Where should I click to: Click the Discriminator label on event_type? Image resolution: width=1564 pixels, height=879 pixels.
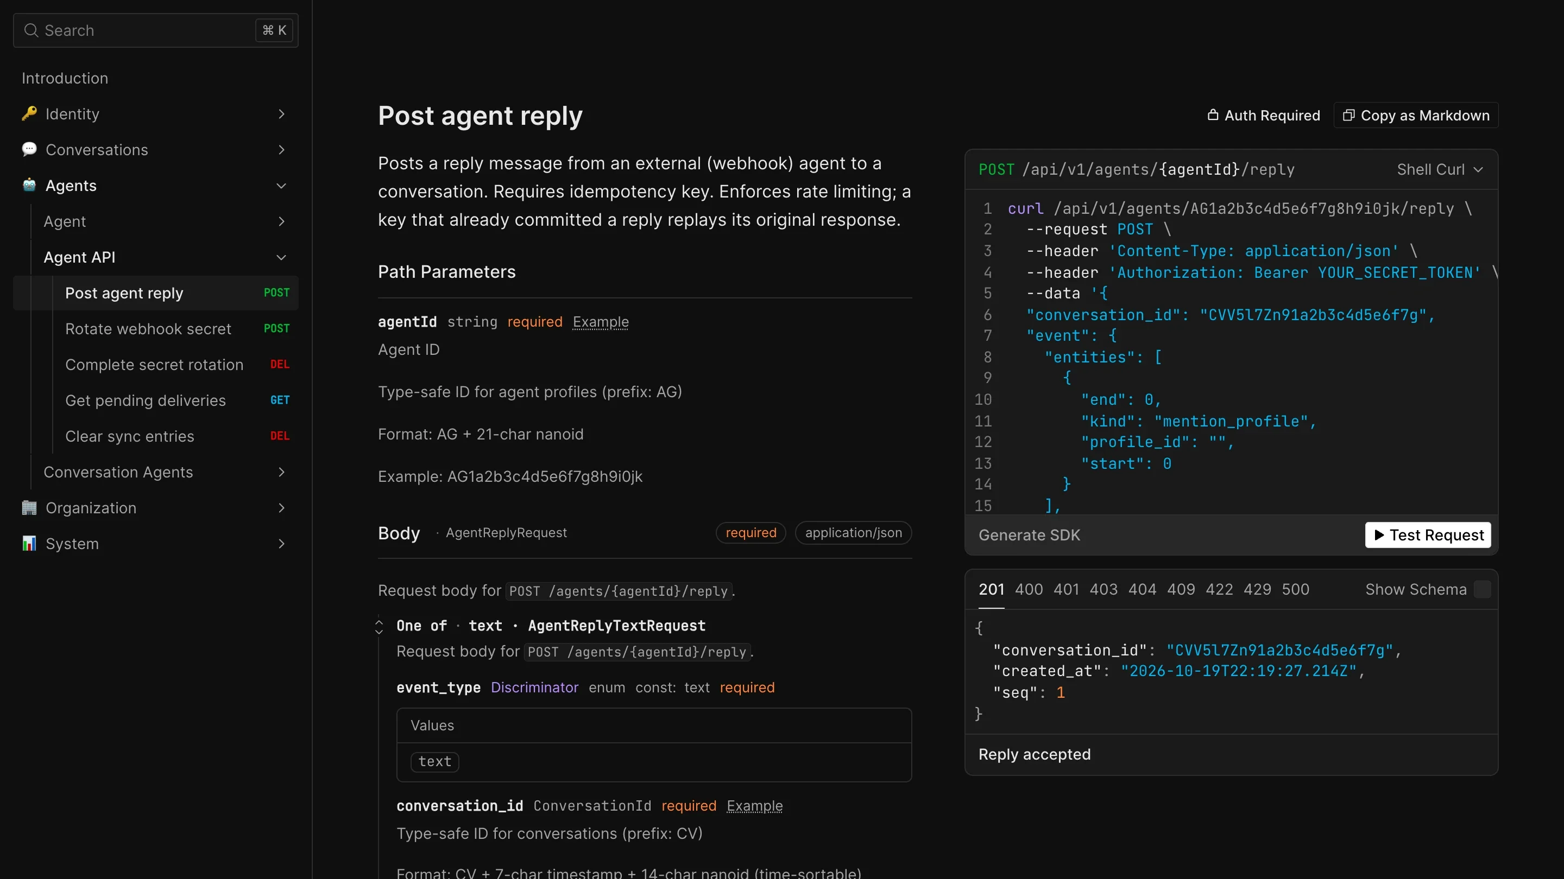click(x=534, y=688)
